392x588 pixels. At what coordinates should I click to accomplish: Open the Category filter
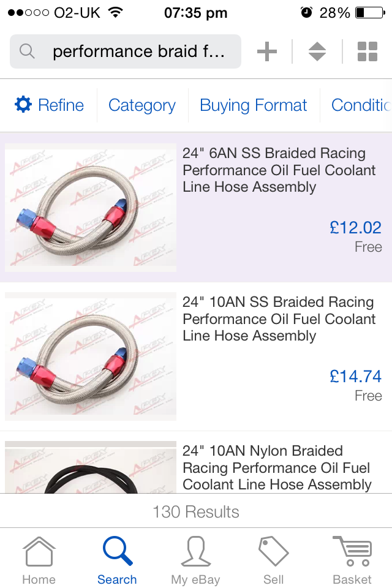click(x=141, y=105)
